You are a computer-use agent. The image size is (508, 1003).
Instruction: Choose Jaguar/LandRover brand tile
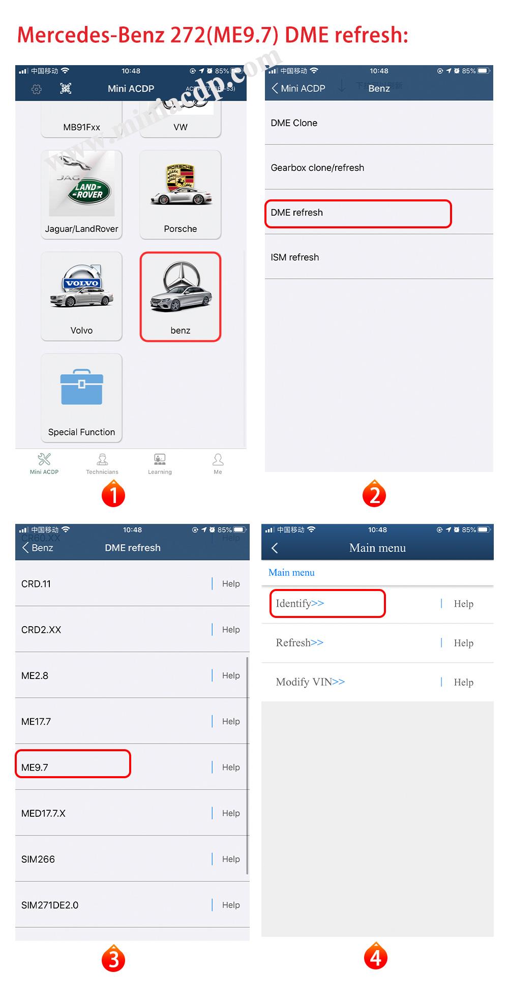tap(81, 195)
